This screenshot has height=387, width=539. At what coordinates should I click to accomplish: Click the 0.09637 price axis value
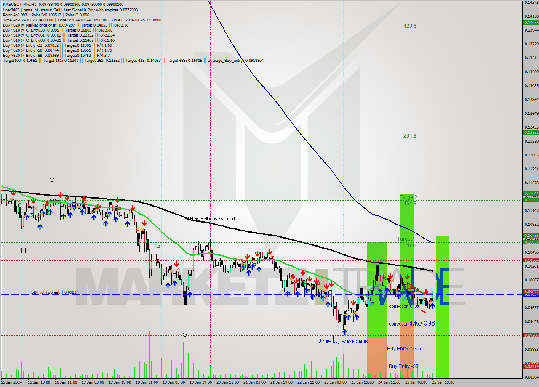coord(531,307)
